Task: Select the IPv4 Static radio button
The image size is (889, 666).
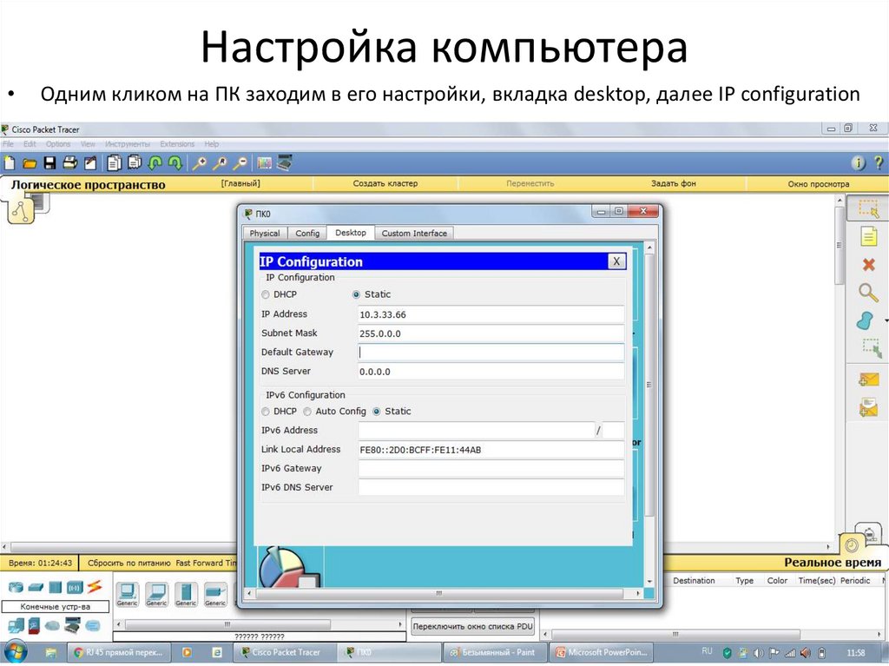Action: coord(356,294)
